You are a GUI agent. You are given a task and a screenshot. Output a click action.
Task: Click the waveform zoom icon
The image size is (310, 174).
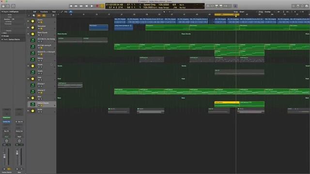pyautogui.click(x=279, y=12)
